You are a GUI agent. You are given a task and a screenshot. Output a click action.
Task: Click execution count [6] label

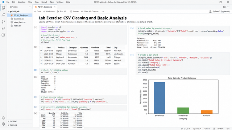pyautogui.click(x=132, y=55)
